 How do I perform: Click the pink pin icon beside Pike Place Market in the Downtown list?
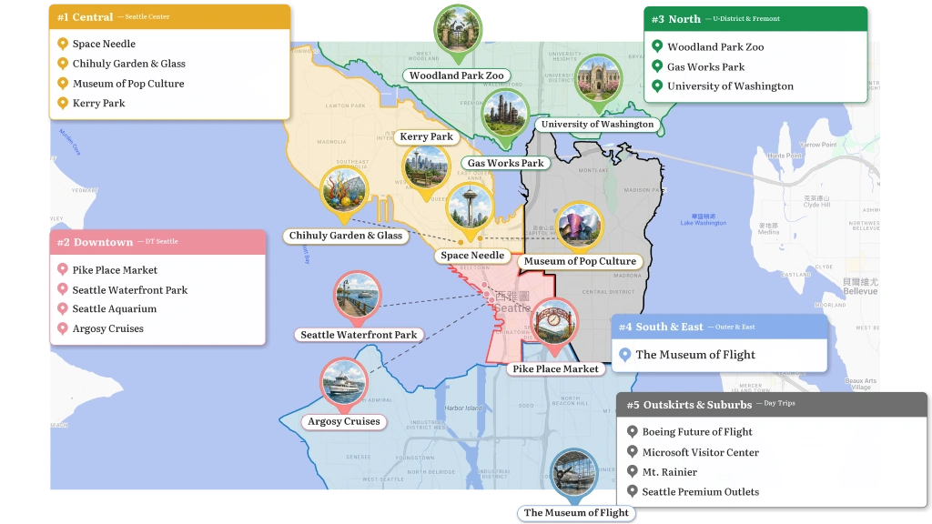point(63,269)
